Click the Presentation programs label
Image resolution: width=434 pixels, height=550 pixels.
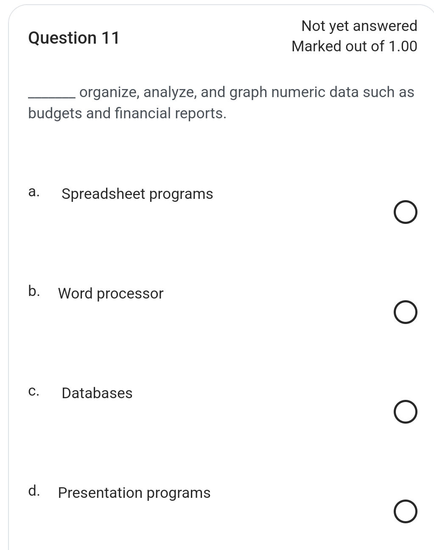pyautogui.click(x=134, y=492)
